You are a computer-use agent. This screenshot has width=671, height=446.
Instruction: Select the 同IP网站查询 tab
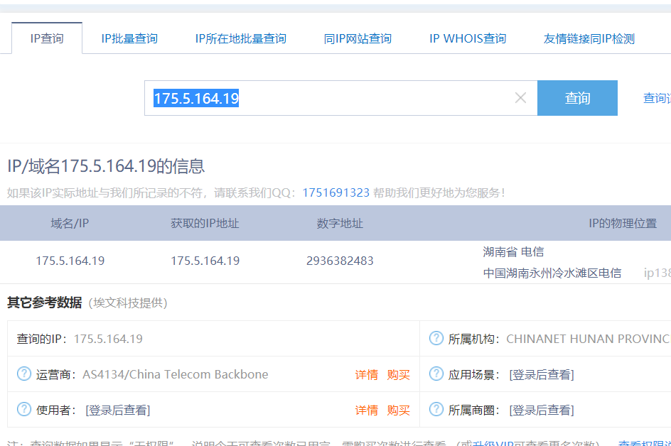[358, 38]
